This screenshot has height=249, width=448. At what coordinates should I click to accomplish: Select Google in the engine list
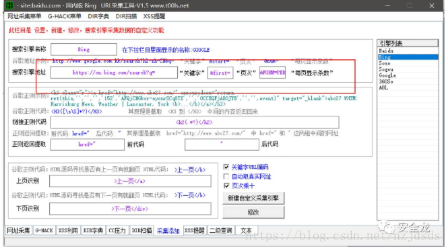click(408, 75)
